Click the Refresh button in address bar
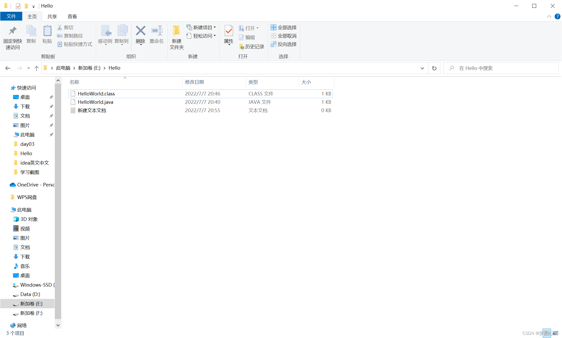 pos(434,68)
